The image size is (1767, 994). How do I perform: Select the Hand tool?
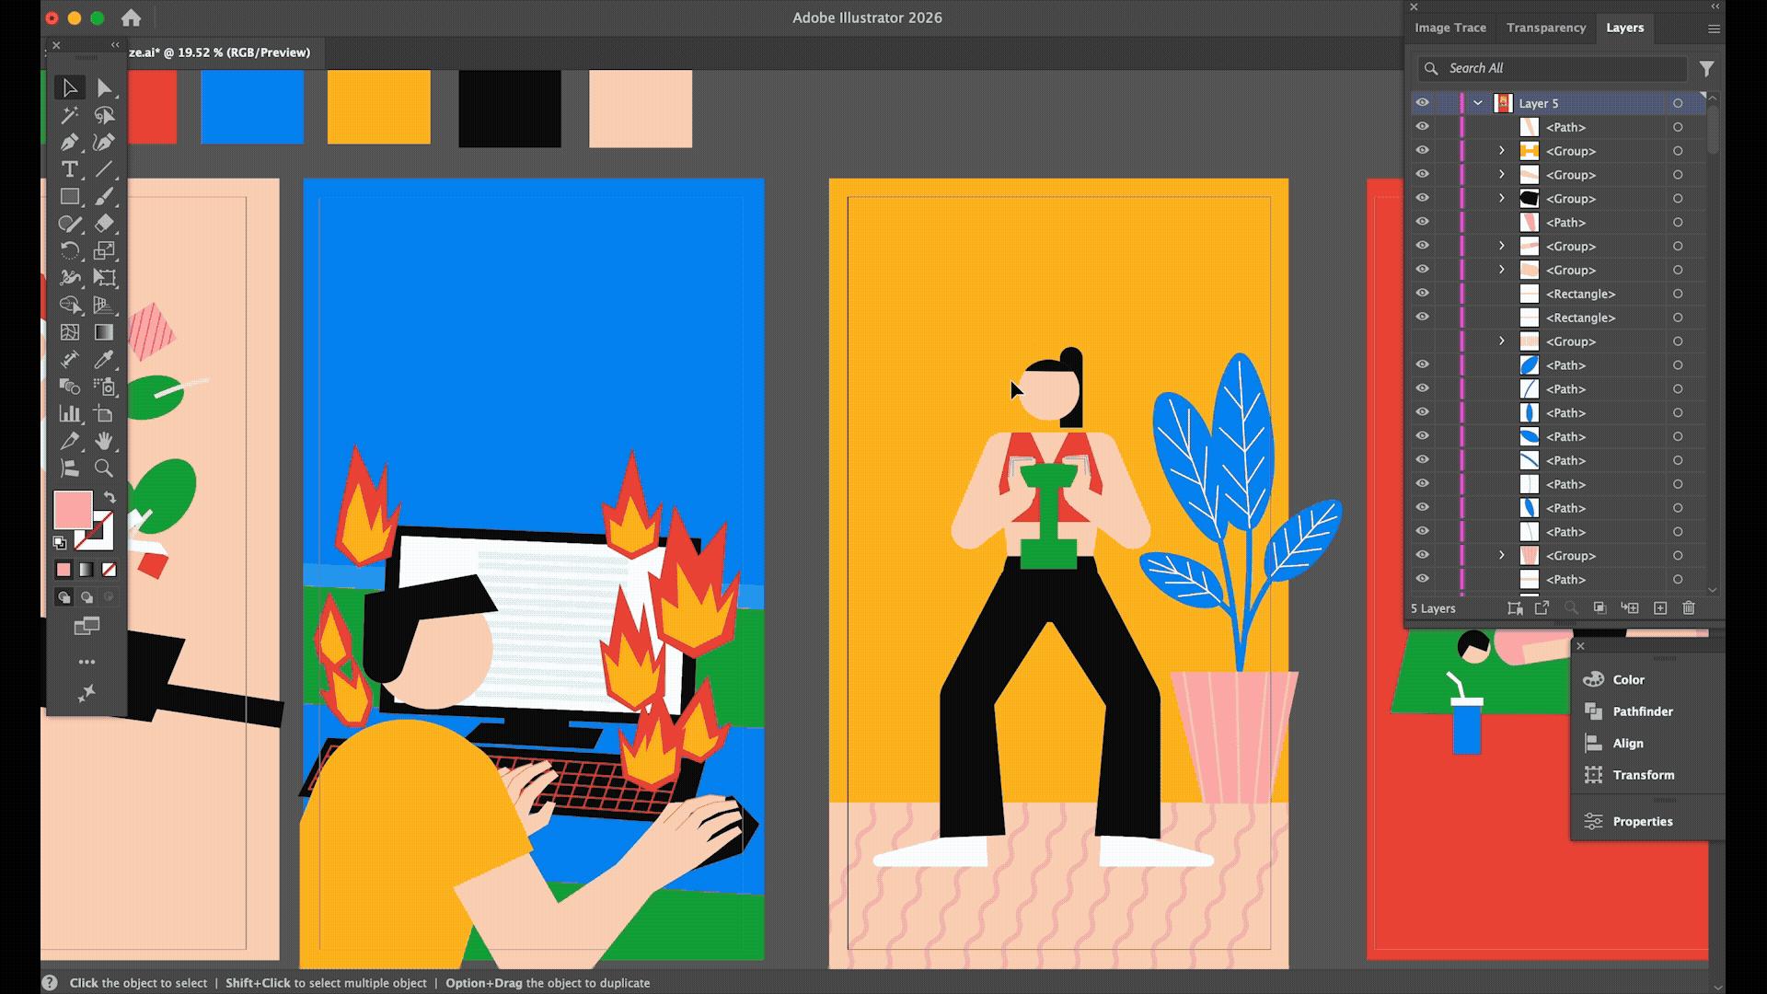click(104, 441)
